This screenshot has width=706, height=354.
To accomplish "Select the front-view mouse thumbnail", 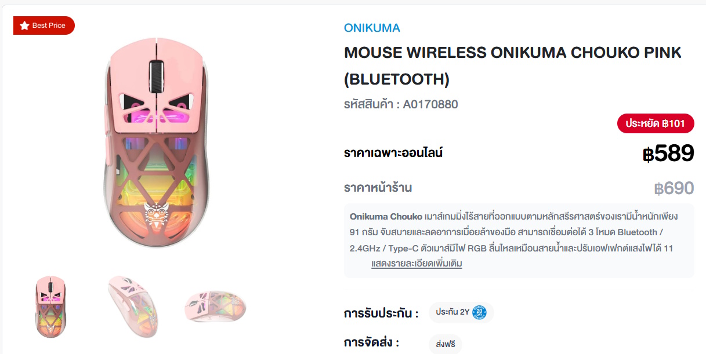I will (50, 306).
